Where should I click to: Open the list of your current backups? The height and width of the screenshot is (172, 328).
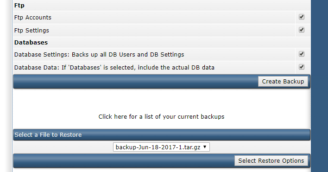[161, 116]
